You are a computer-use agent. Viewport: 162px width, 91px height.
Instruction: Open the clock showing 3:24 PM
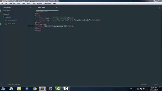tap(154, 89)
